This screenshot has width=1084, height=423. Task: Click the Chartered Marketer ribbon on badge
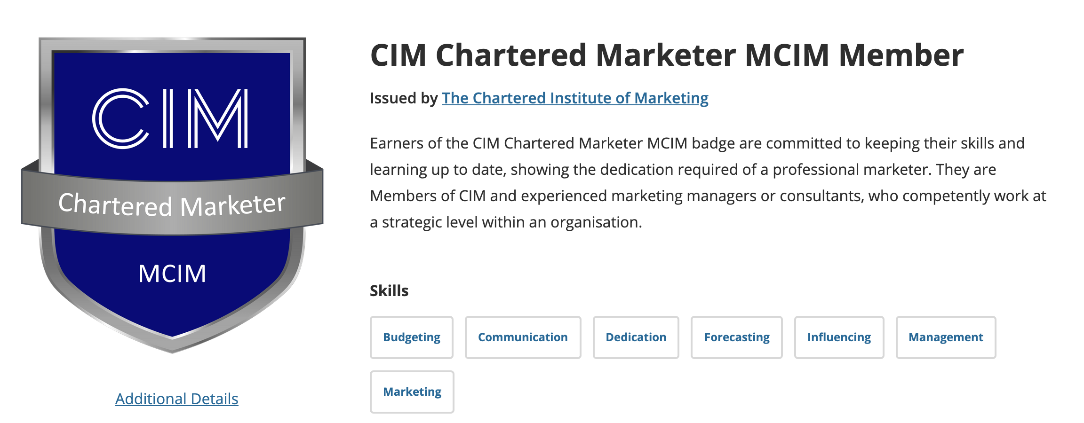172,205
